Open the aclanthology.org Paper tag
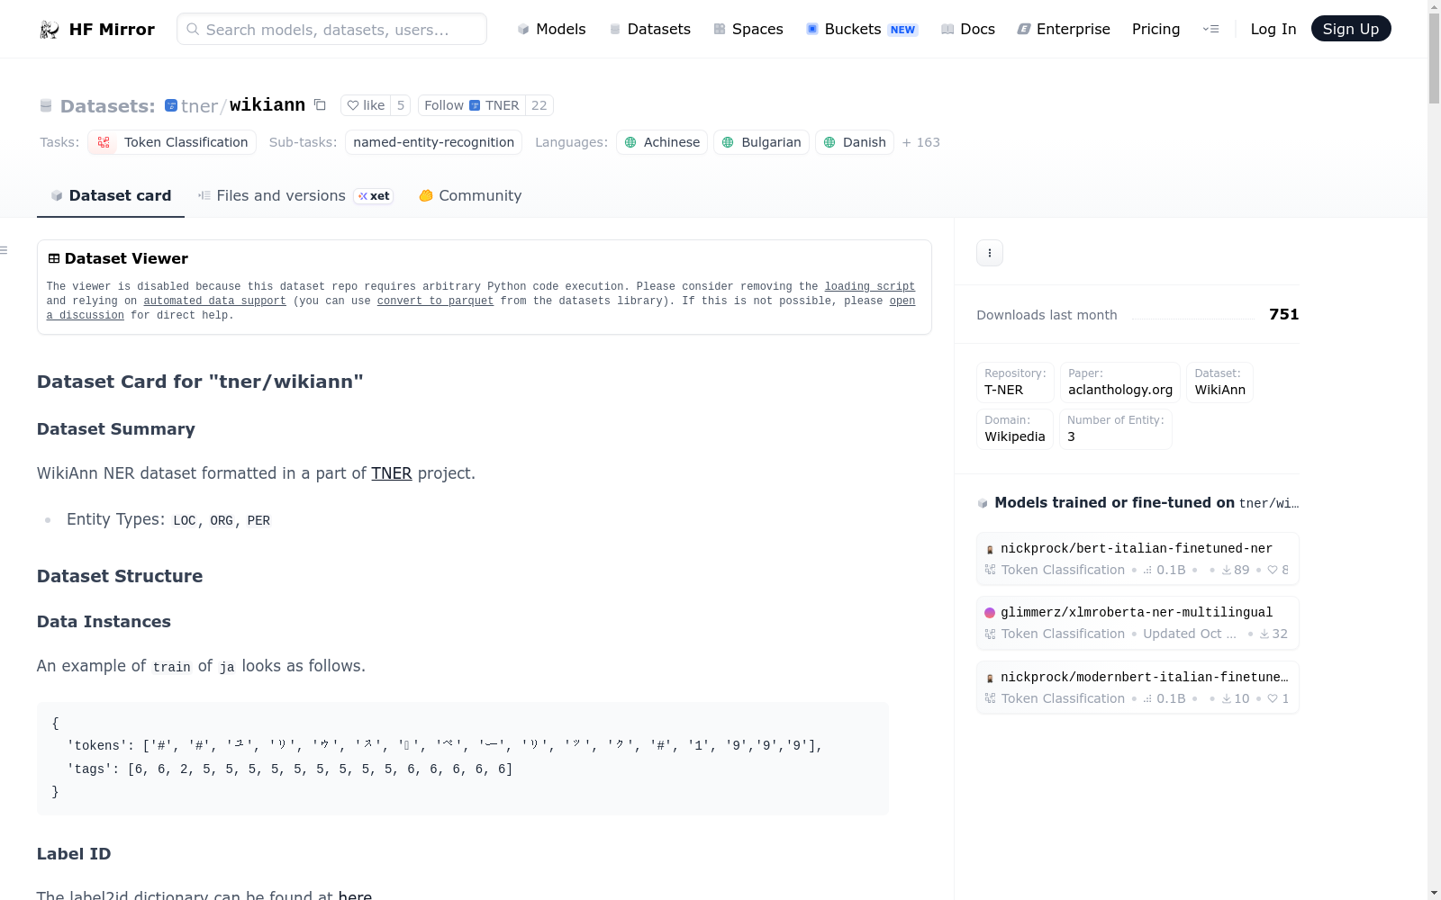Screen dimensions: 1441x900 click(1120, 382)
